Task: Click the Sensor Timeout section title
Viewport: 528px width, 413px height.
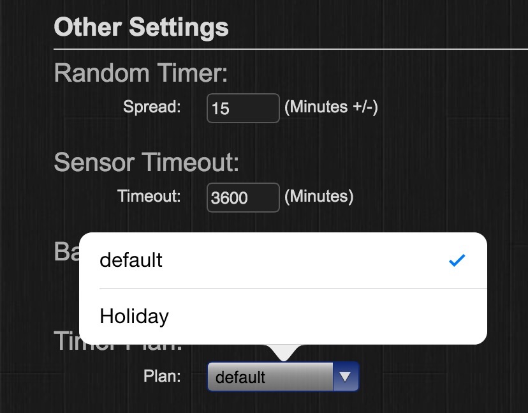Action: pyautogui.click(x=146, y=162)
